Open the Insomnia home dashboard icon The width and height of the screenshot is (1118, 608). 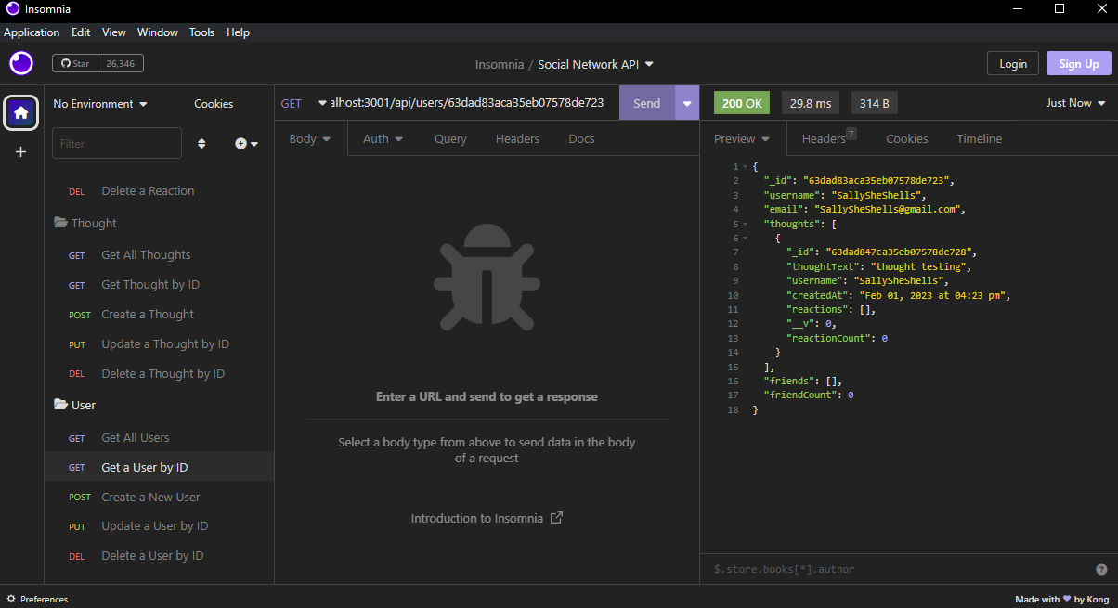tap(21, 112)
